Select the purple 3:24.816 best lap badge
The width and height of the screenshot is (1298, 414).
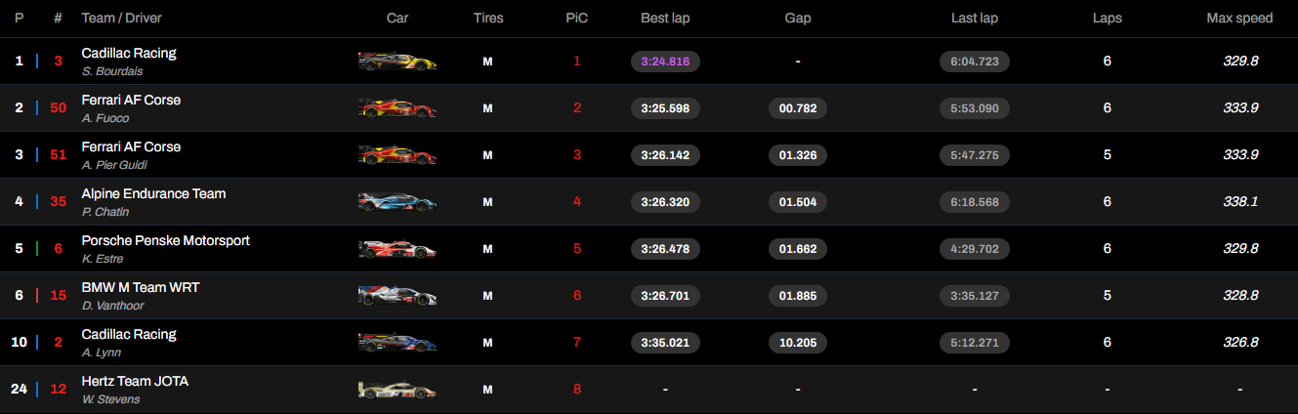coord(665,62)
